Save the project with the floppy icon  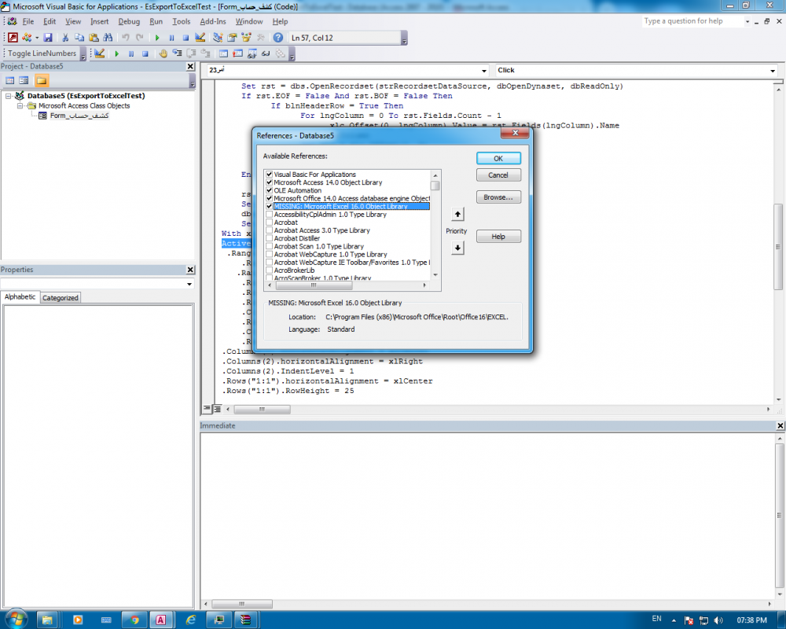pyautogui.click(x=48, y=38)
